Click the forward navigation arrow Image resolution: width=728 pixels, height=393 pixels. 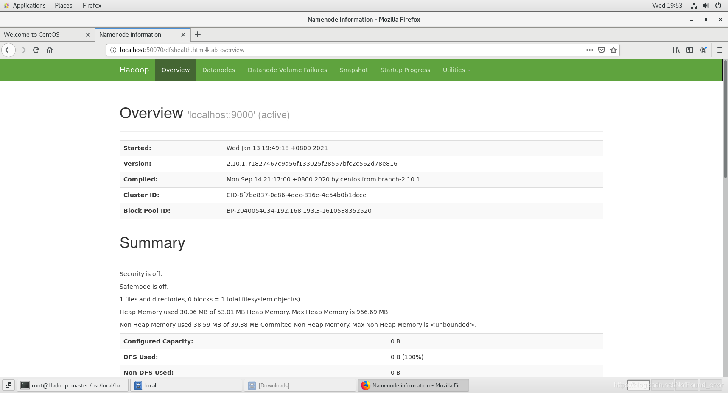tap(22, 50)
